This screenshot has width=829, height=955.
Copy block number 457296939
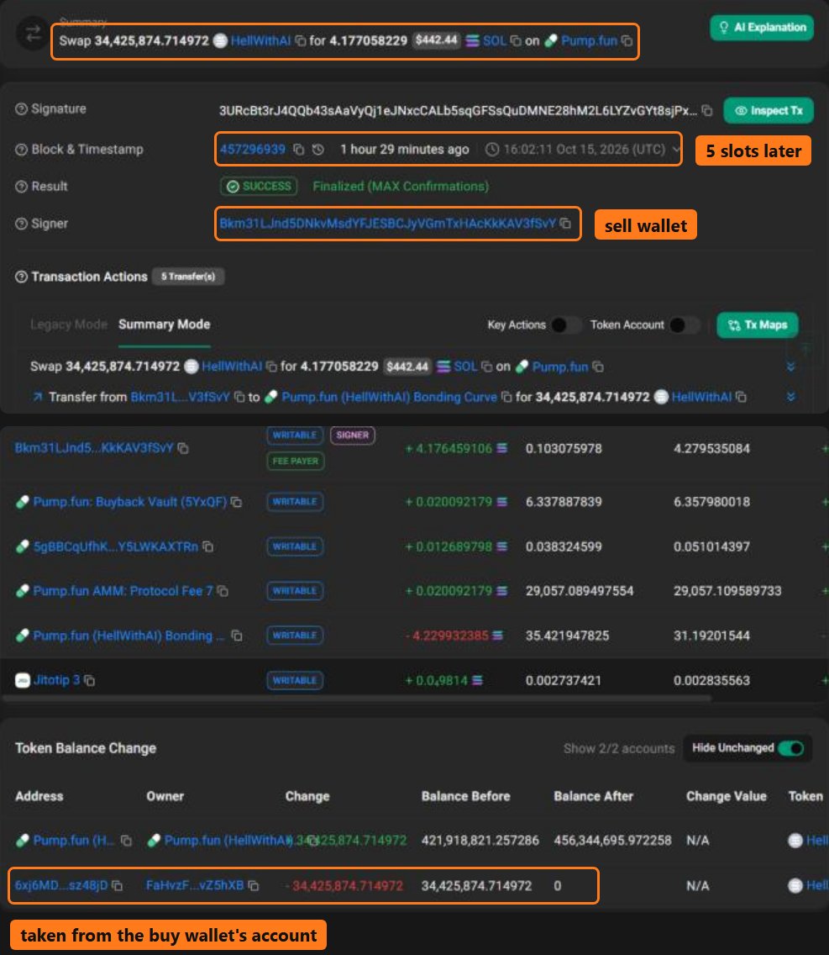pyautogui.click(x=298, y=150)
